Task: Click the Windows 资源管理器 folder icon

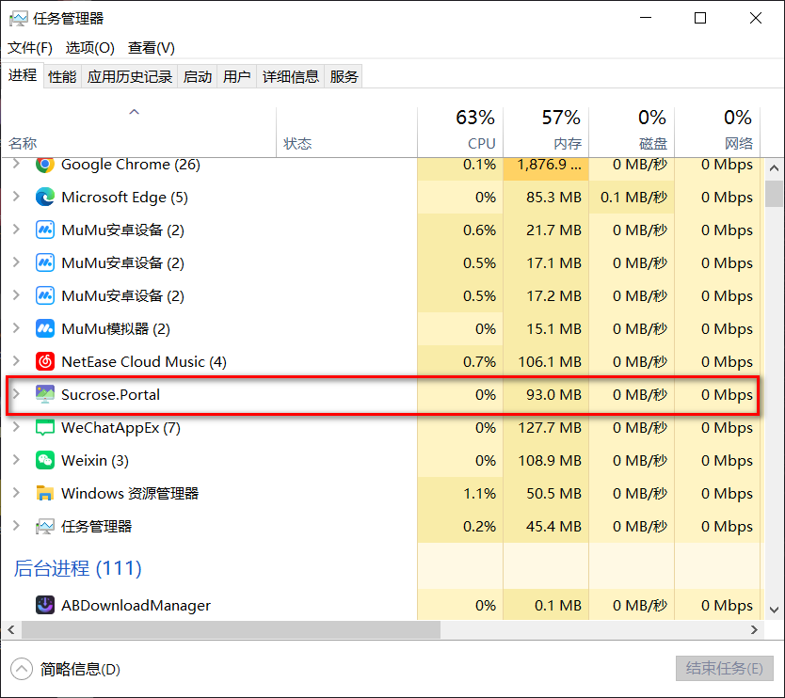Action: (x=45, y=493)
